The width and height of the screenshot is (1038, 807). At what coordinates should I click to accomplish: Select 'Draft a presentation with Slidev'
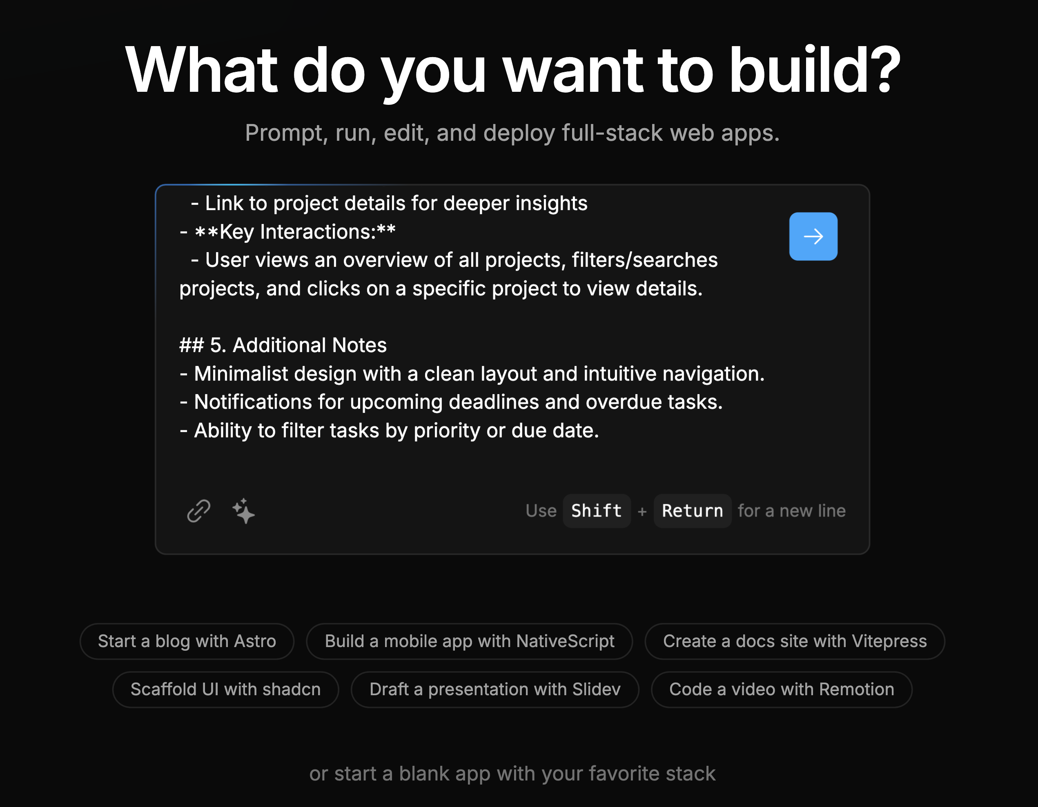[495, 689]
